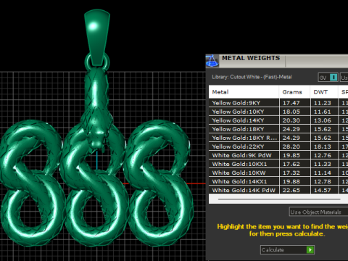Click the Use Object Materials button

[x=318, y=212]
